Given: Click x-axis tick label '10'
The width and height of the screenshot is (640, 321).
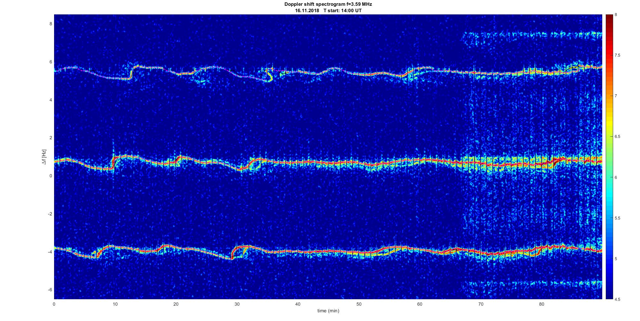Looking at the screenshot, I should [x=115, y=304].
